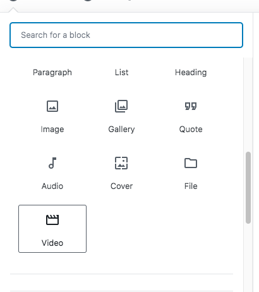
Task: Add a Heading block
Action: point(191,73)
